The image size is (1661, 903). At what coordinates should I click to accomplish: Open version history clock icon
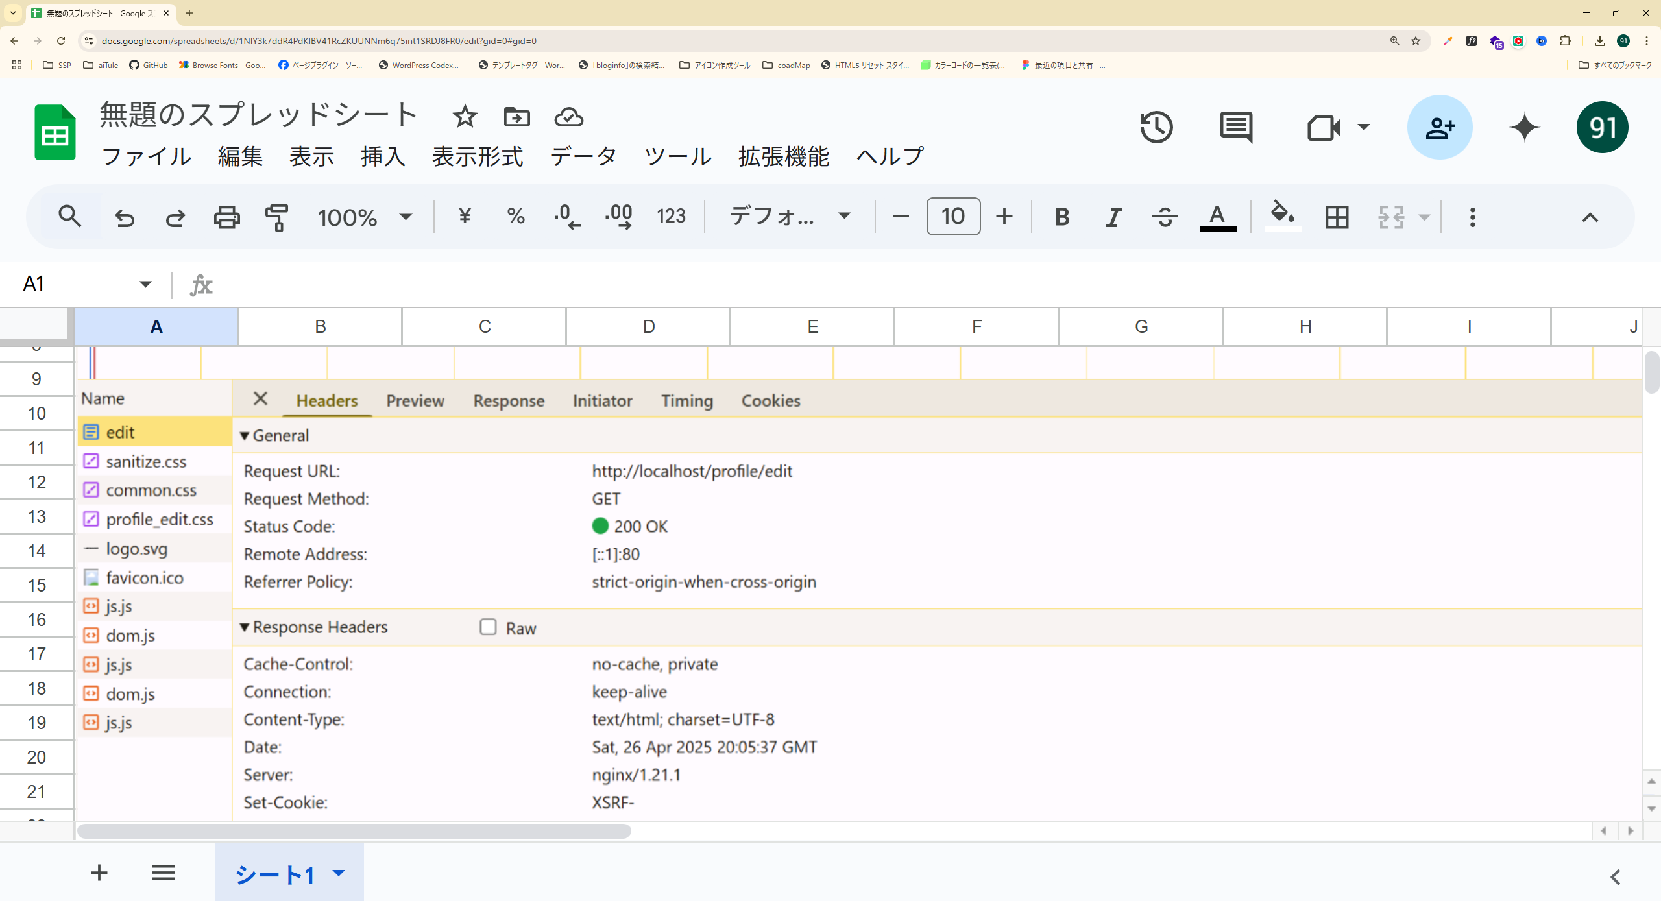point(1156,127)
